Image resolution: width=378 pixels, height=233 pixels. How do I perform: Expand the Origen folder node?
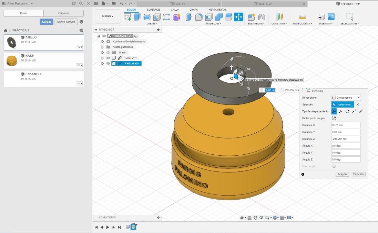coord(102,53)
